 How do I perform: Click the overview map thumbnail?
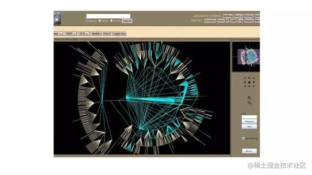pyautogui.click(x=246, y=57)
